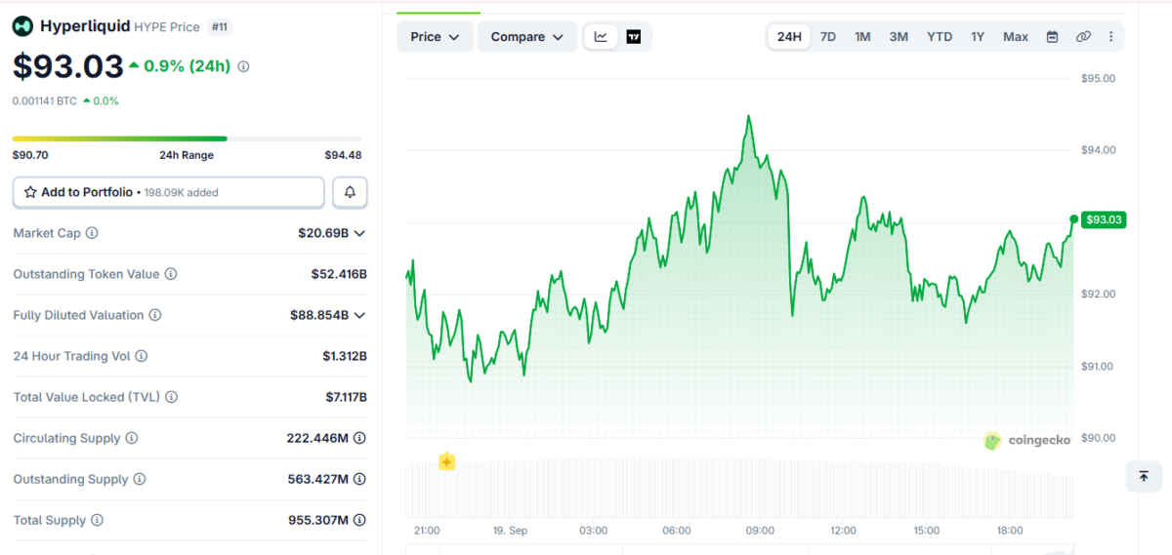1172x555 pixels.
Task: Click the 198.09K added text
Action: click(x=181, y=193)
